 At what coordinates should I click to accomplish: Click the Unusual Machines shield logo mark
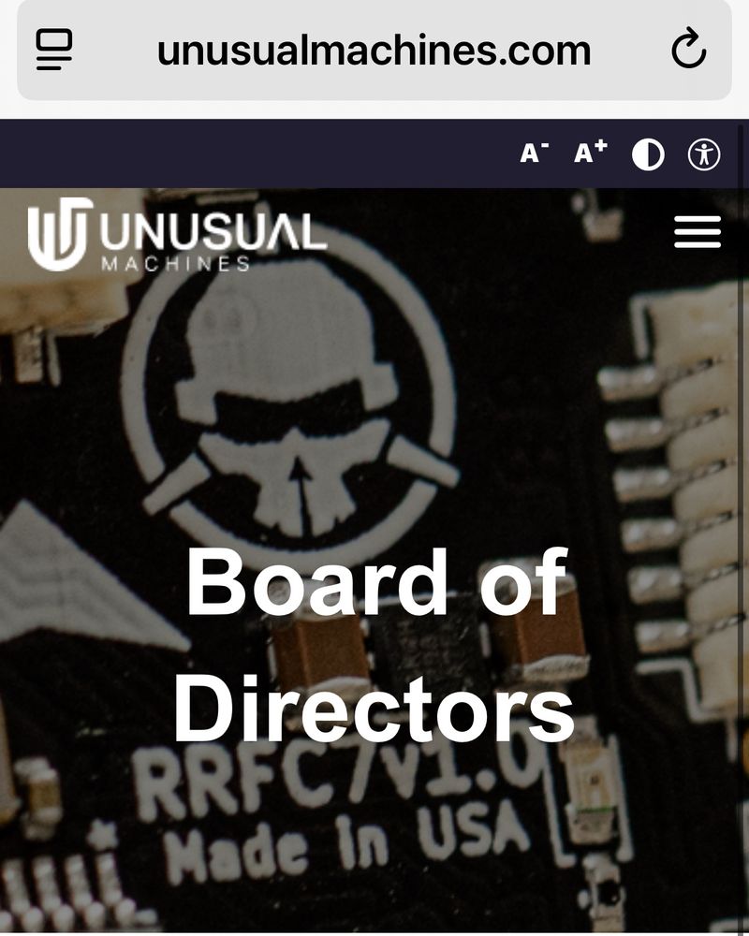pyautogui.click(x=60, y=233)
